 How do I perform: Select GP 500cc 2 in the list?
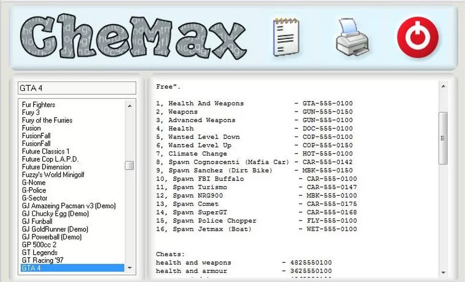(x=39, y=245)
